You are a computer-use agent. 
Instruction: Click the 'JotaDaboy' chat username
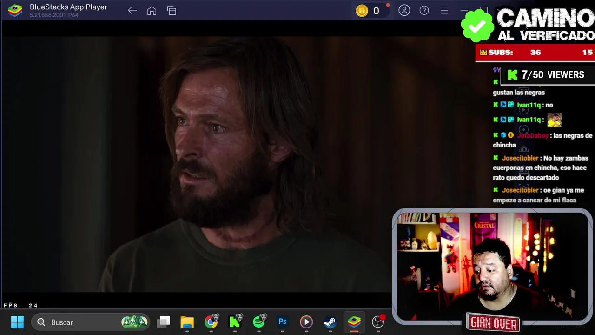[x=533, y=136]
